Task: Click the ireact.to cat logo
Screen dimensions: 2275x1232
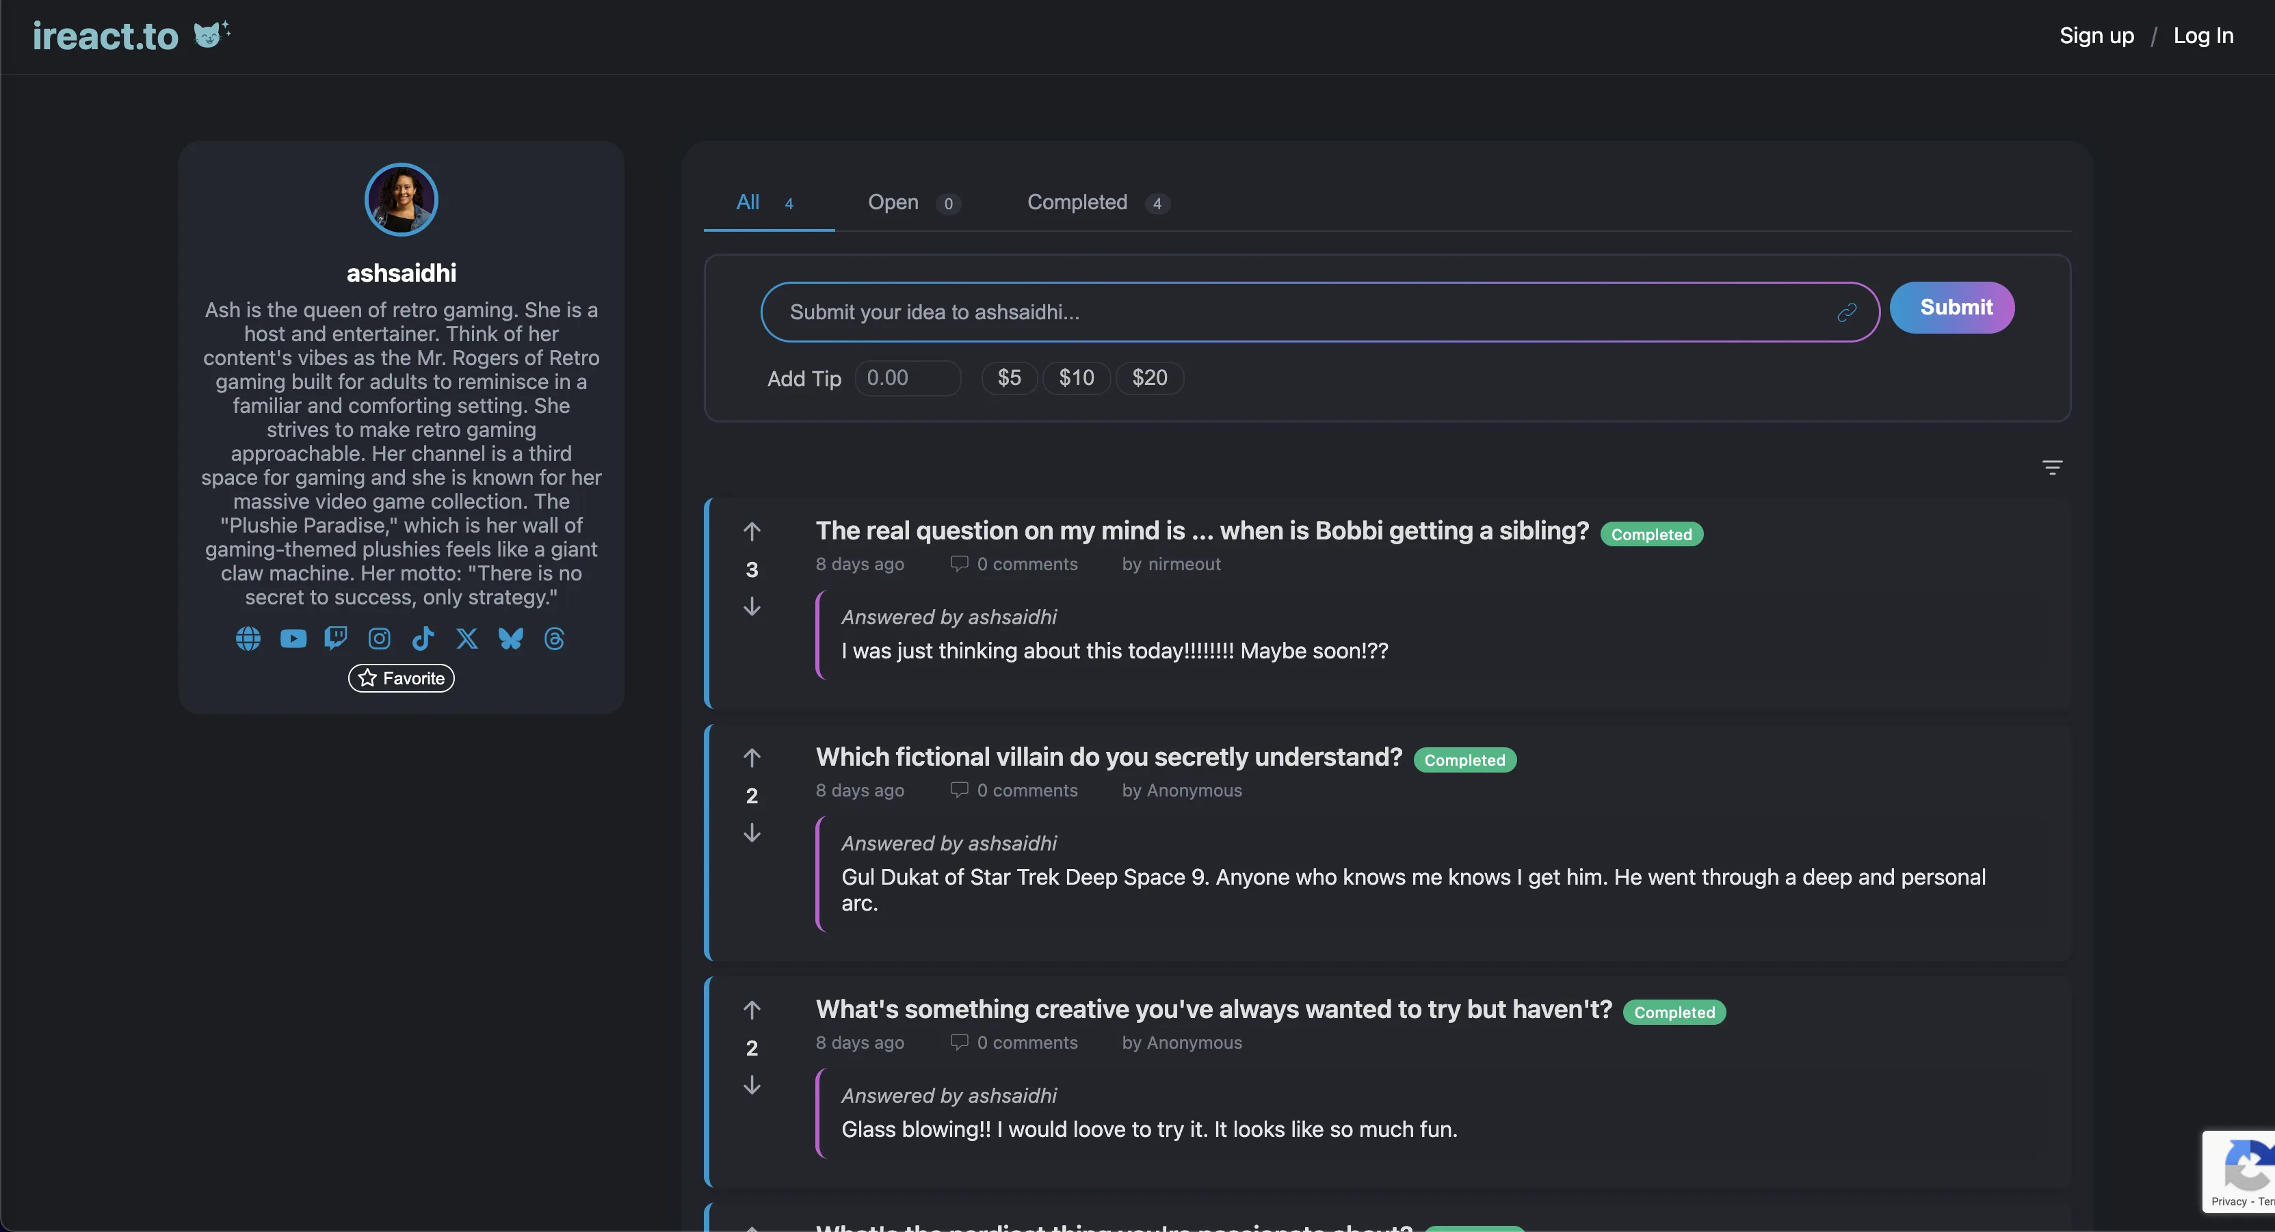Action: (x=212, y=34)
